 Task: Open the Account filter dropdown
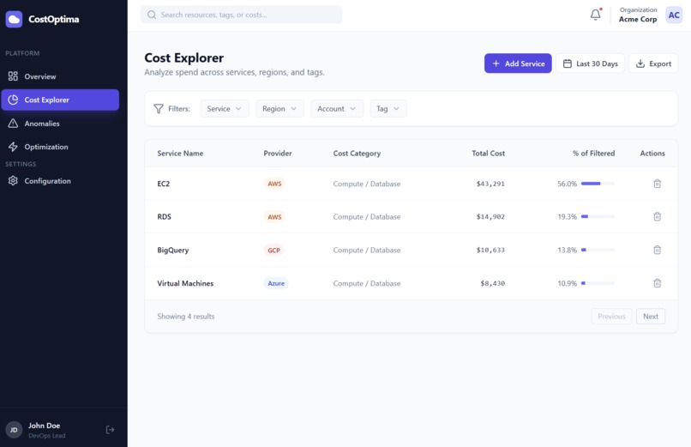(x=337, y=108)
